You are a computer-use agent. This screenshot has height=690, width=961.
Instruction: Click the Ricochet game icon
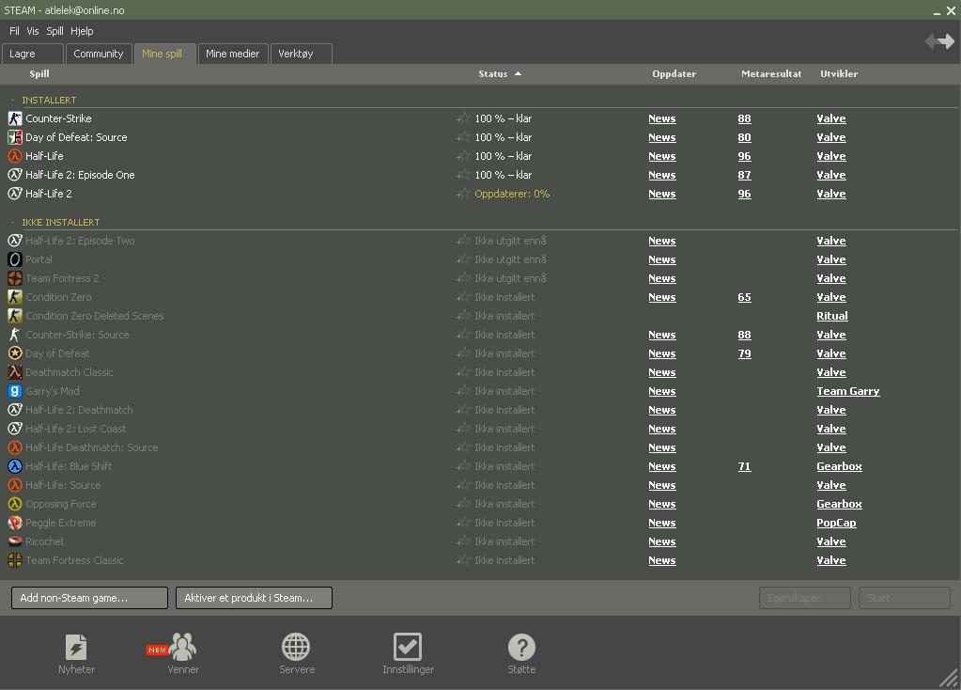click(15, 541)
